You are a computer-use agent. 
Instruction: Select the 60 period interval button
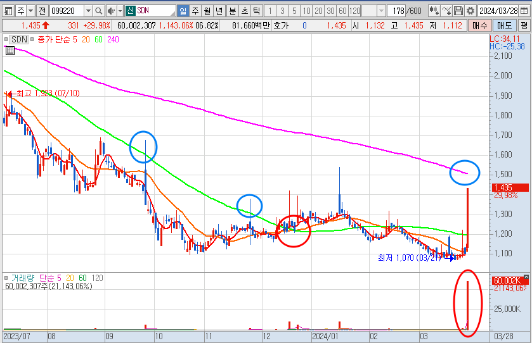click(342, 11)
